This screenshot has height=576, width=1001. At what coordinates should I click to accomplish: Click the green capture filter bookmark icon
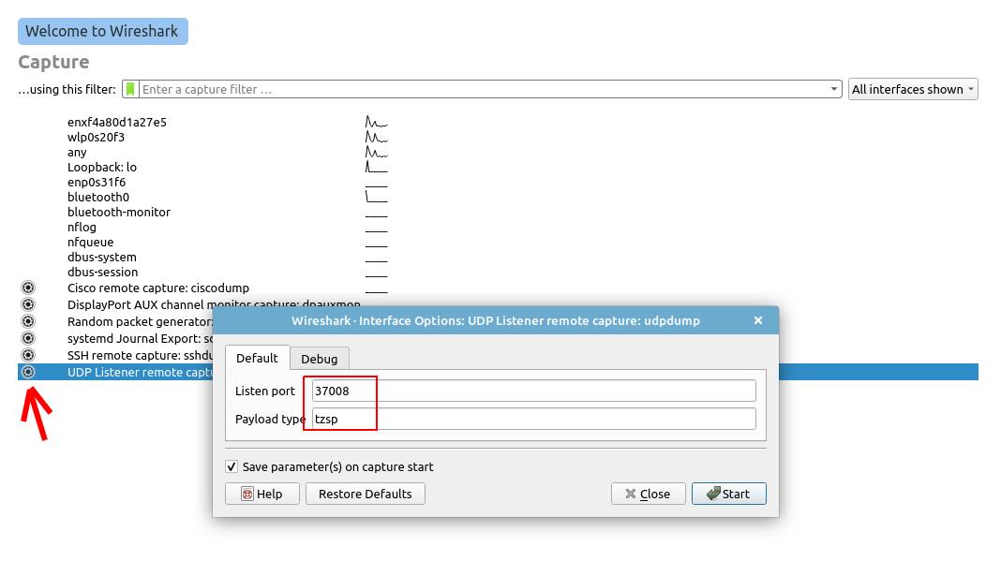pos(130,89)
